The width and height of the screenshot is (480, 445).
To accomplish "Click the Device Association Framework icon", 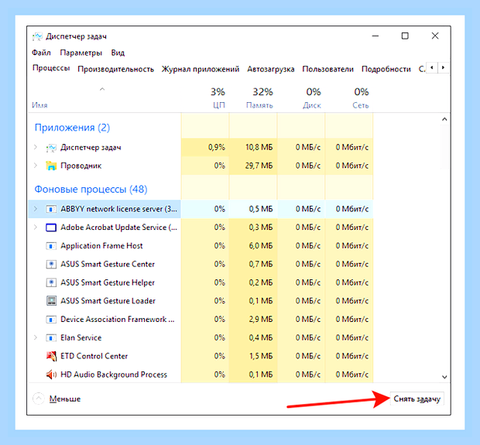I will (x=51, y=320).
